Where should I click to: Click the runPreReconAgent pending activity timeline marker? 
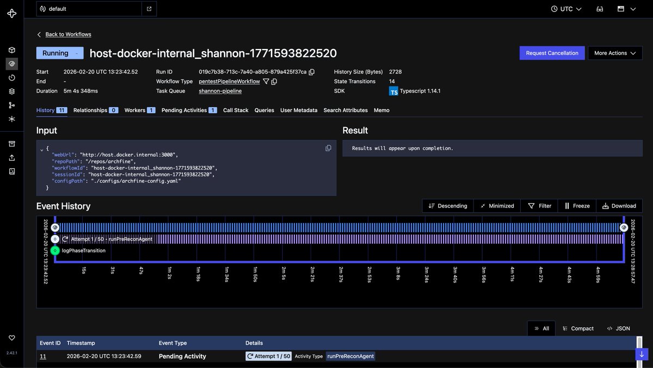click(x=55, y=239)
